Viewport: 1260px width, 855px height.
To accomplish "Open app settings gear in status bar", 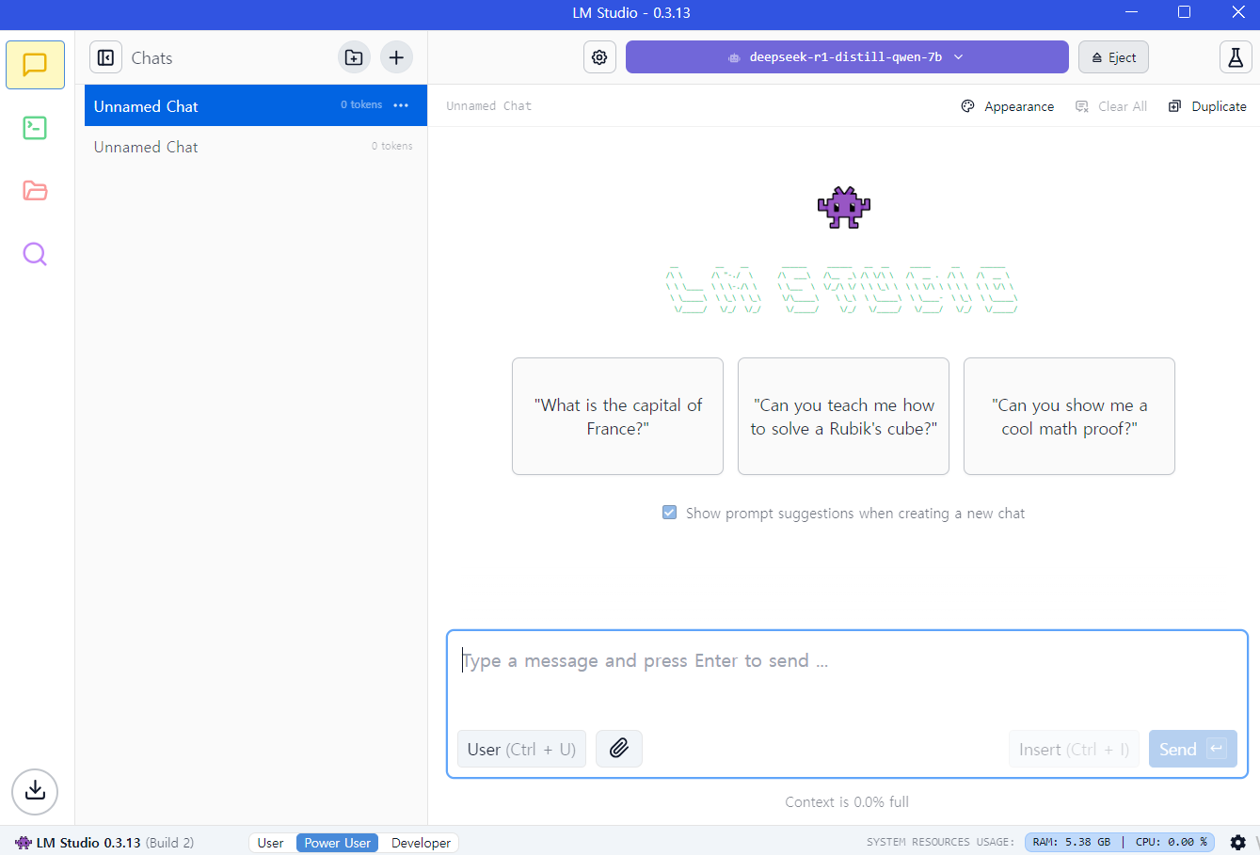I will coord(1238,843).
